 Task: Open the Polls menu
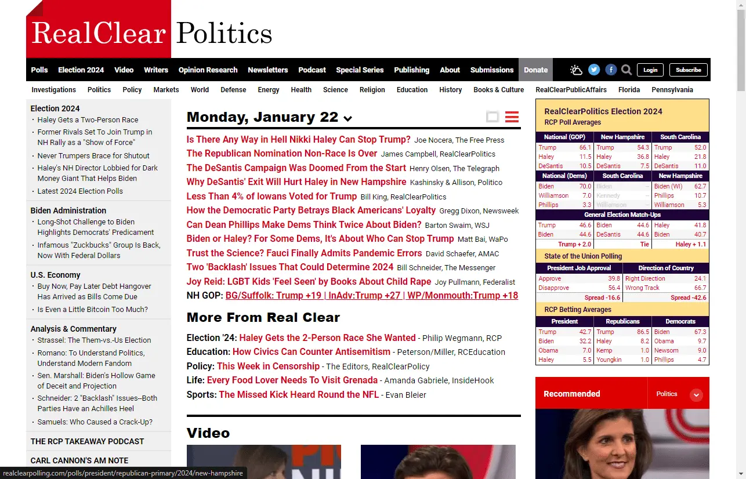(x=39, y=70)
